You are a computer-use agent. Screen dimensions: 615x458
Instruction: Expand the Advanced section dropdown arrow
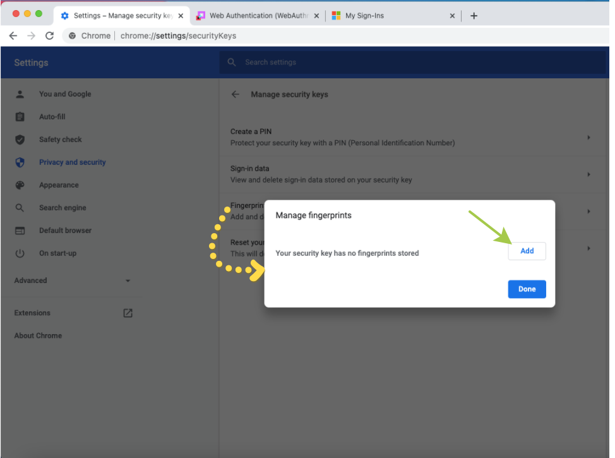point(128,280)
